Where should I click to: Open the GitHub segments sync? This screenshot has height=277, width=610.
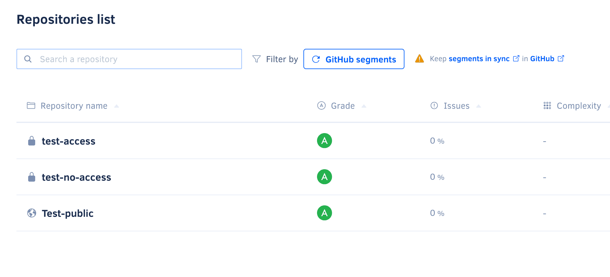pos(354,59)
